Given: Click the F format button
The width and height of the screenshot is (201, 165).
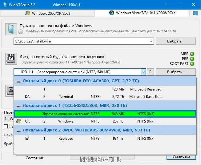Looking at the screenshot, I should [150, 72].
